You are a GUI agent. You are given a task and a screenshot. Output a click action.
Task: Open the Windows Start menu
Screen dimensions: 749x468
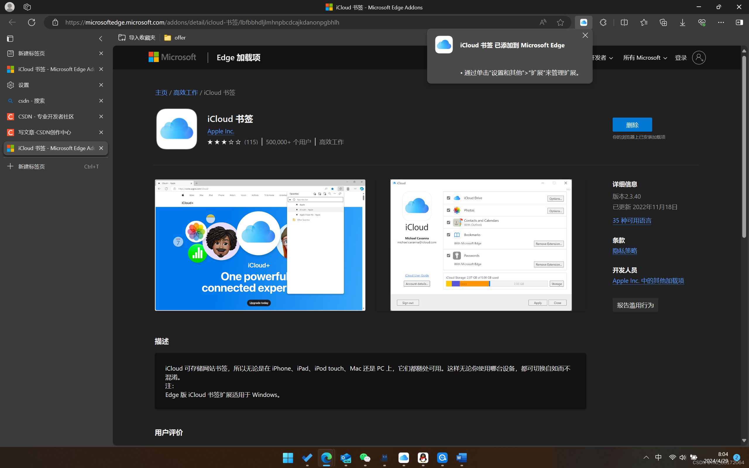click(x=288, y=457)
